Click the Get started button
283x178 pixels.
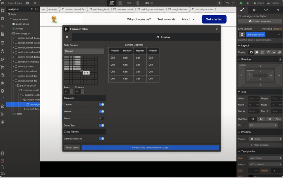[214, 19]
